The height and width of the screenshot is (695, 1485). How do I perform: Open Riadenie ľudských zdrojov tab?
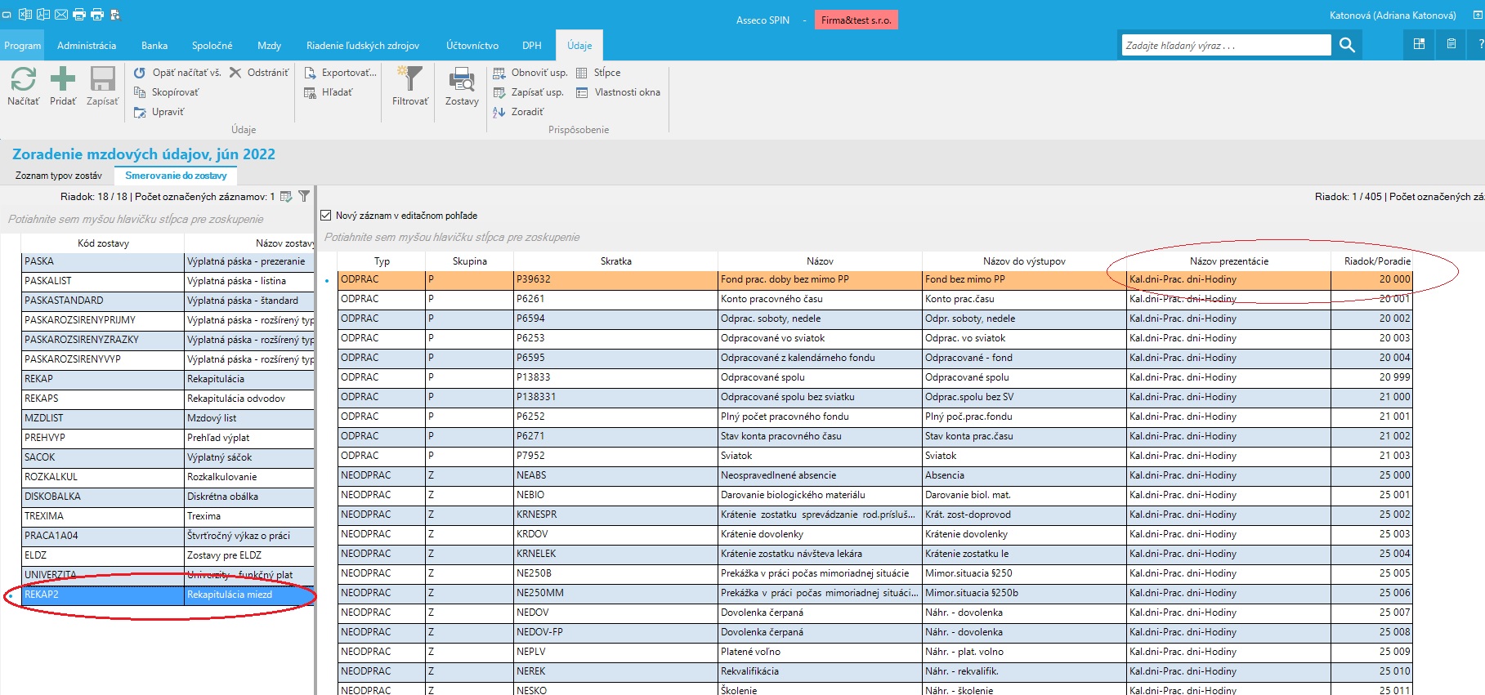point(363,46)
